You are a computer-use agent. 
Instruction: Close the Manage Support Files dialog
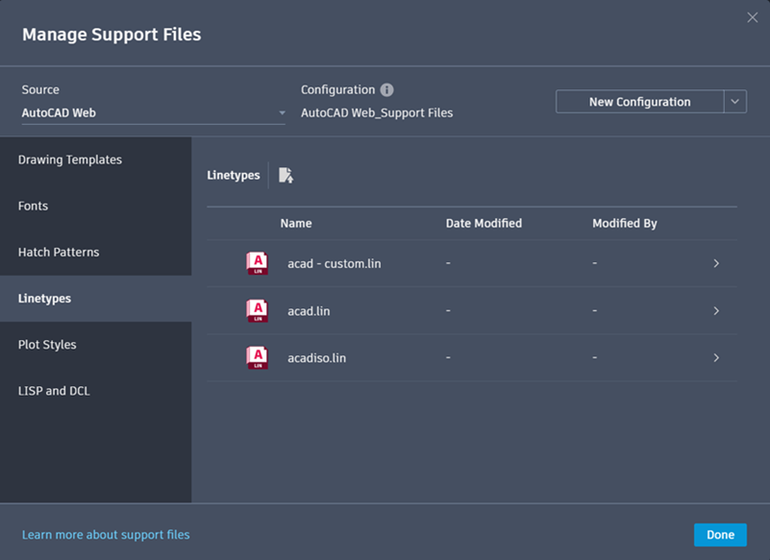pyautogui.click(x=752, y=16)
